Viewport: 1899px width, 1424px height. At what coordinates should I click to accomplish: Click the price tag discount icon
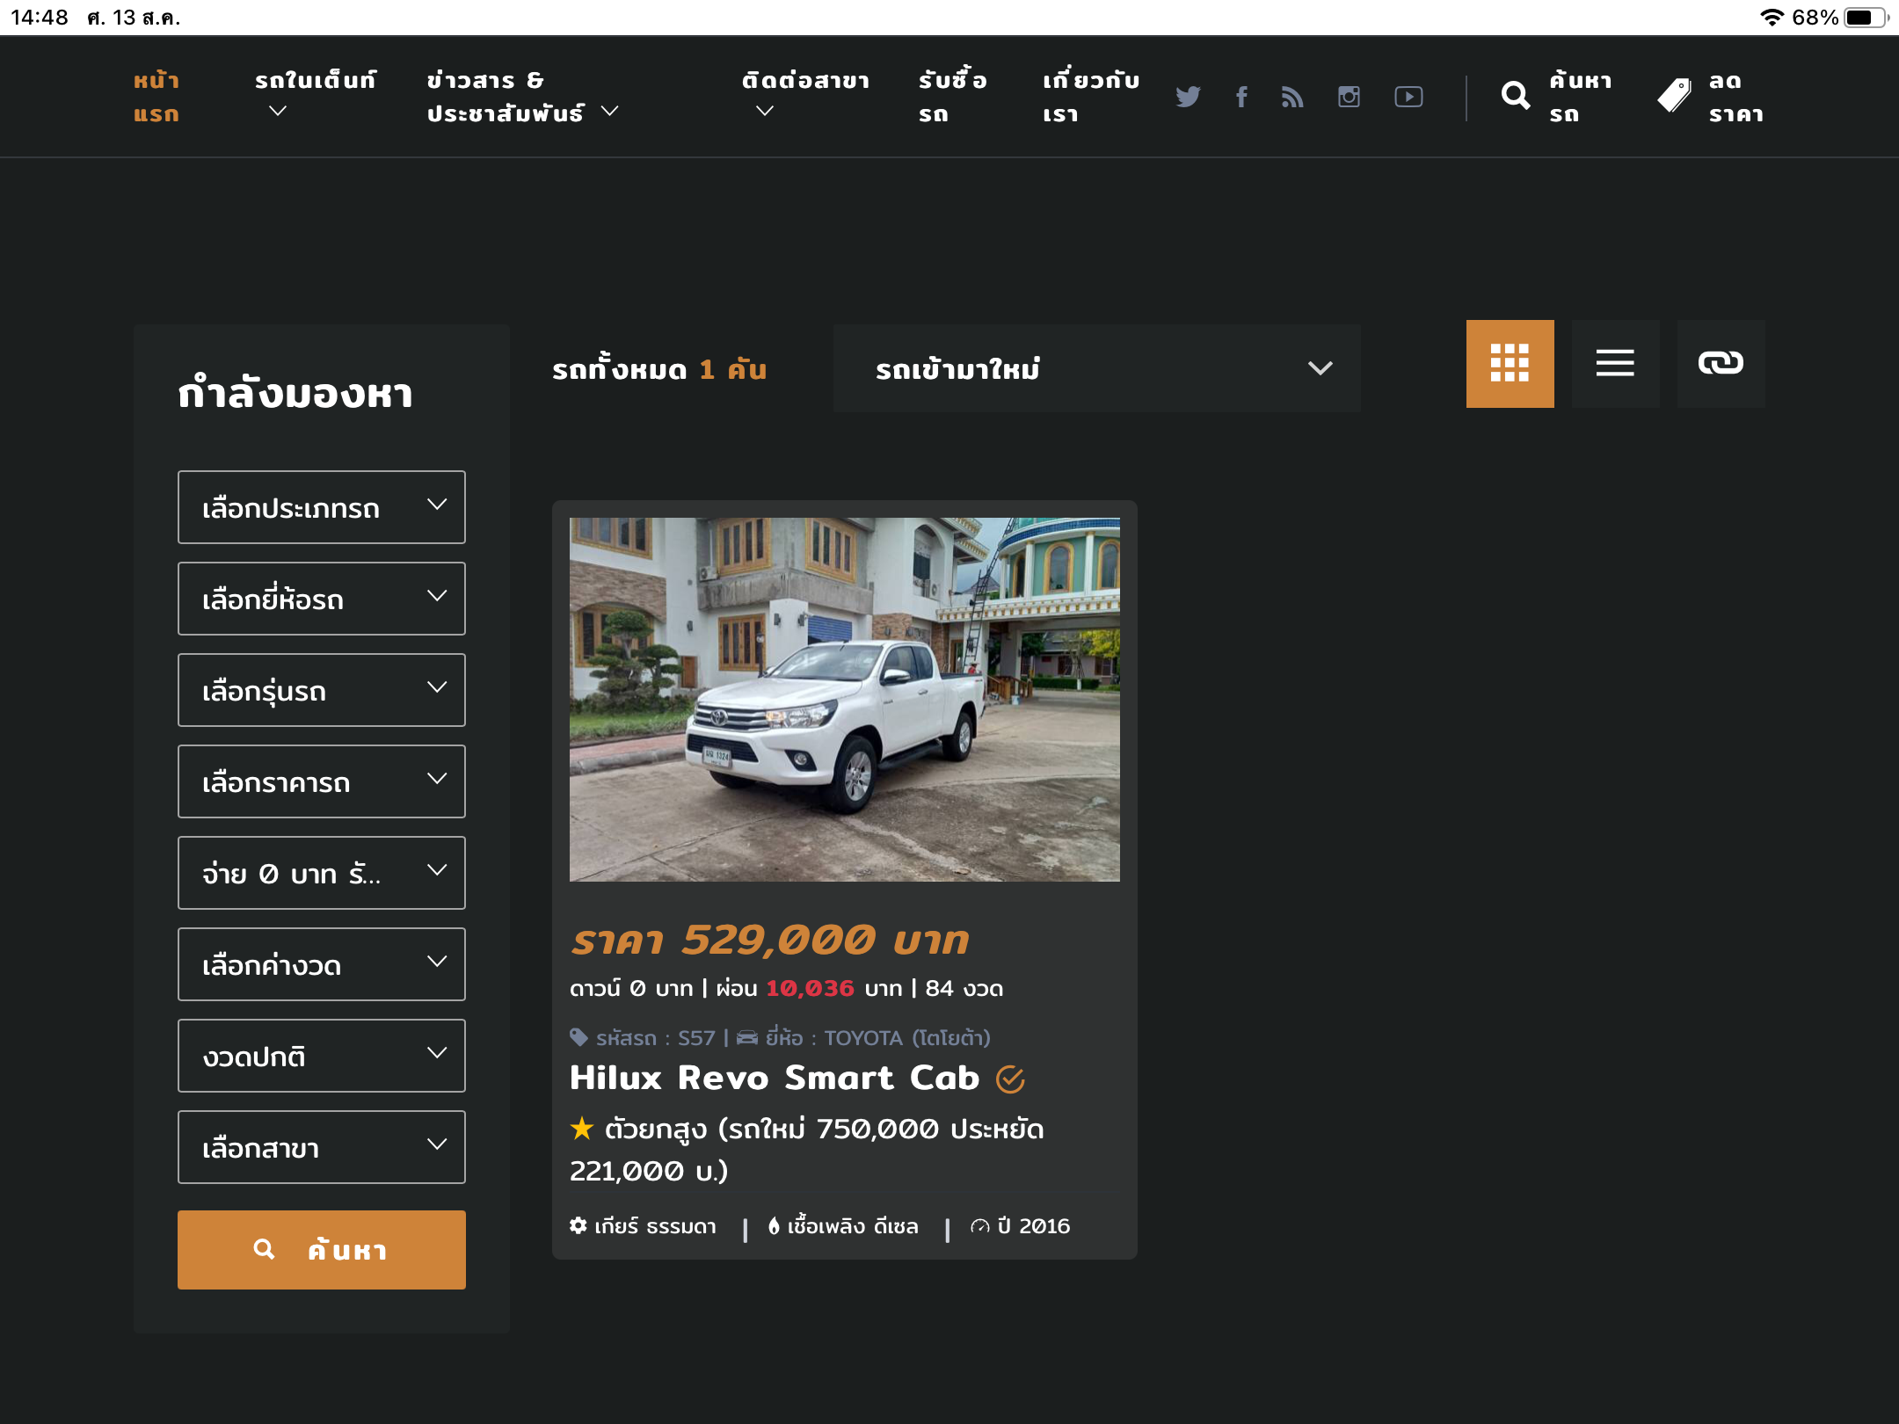click(1674, 96)
